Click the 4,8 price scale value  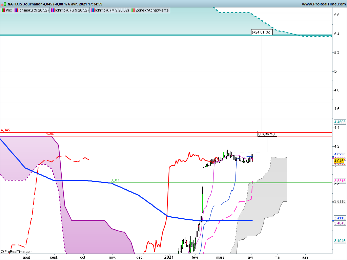[337, 90]
